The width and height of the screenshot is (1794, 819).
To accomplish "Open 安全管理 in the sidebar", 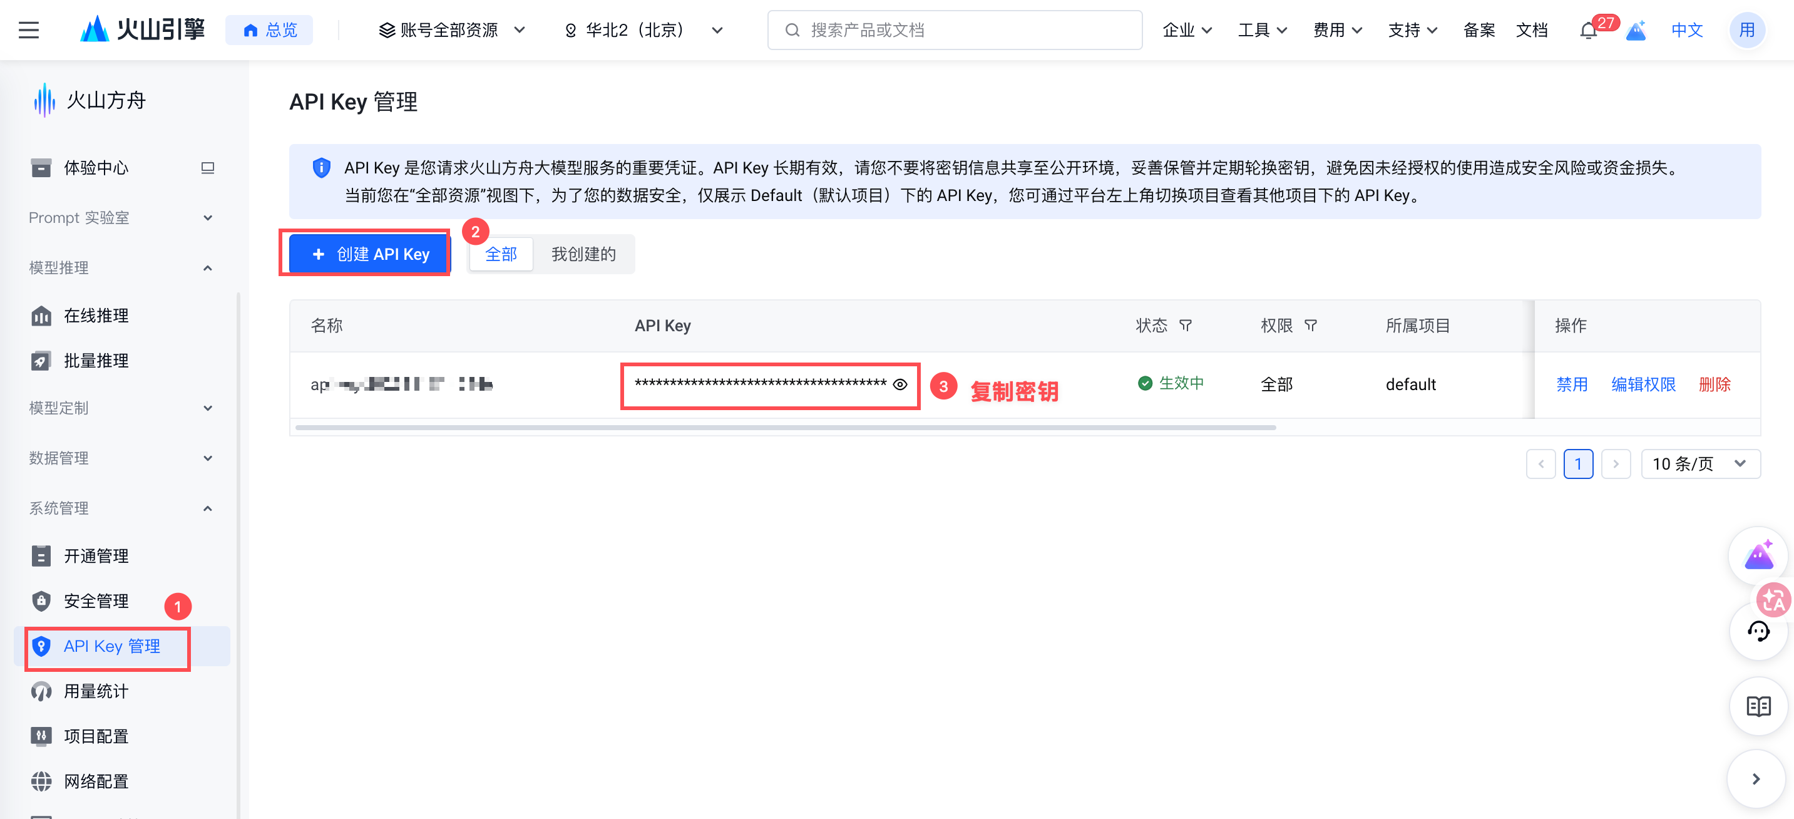I will [96, 601].
